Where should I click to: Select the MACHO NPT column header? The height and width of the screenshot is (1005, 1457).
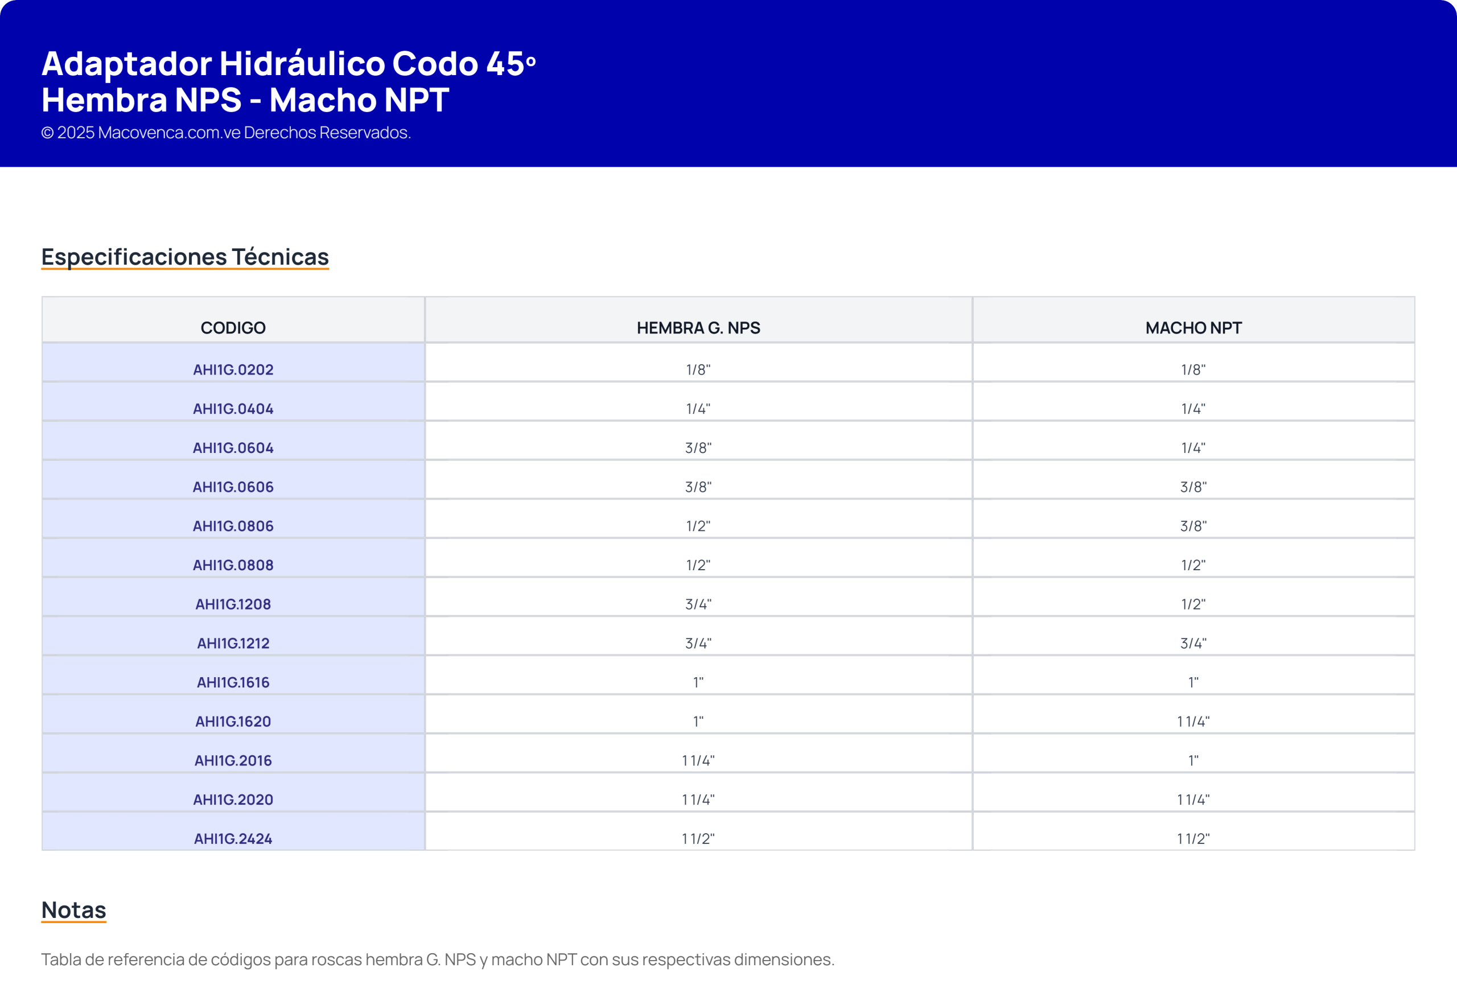point(1193,327)
